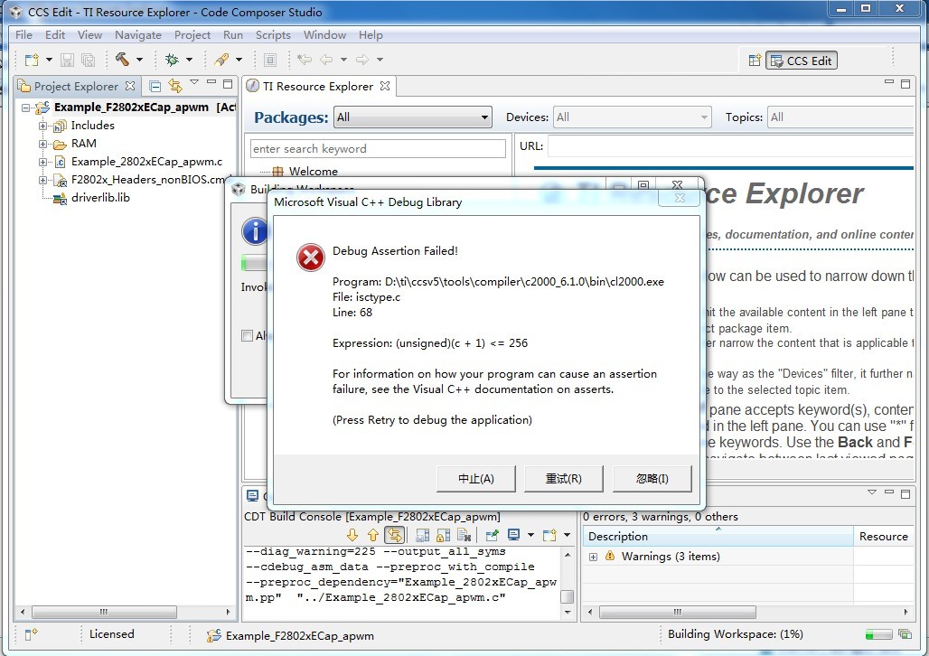
Task: Open Project Explorer view menu triangle
Action: (194, 82)
